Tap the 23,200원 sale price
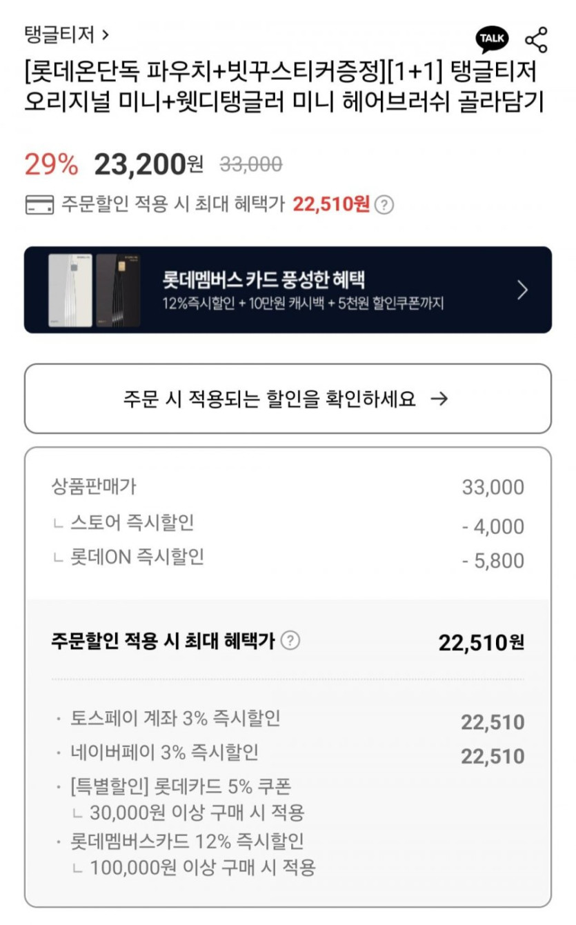This screenshot has width=576, height=925. tap(148, 164)
